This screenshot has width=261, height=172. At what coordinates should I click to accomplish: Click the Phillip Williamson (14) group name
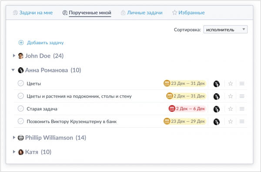coord(56,138)
